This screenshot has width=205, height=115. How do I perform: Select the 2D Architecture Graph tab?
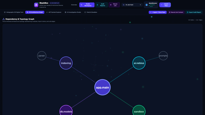coord(35,12)
